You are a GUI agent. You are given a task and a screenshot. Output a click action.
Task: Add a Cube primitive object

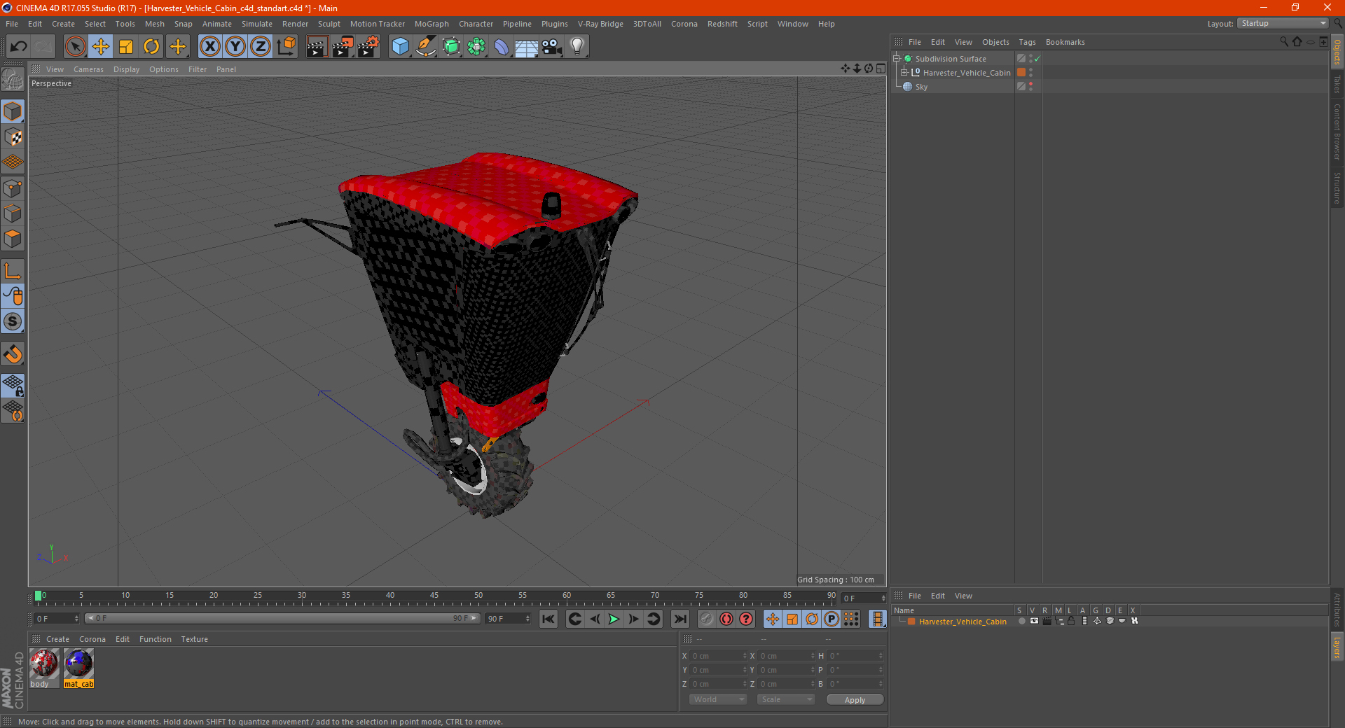[400, 47]
